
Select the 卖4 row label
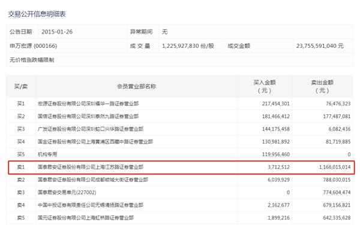[21, 205]
